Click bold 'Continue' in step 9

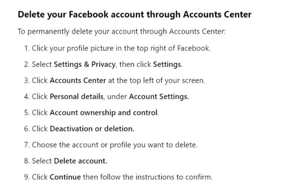click(x=65, y=177)
